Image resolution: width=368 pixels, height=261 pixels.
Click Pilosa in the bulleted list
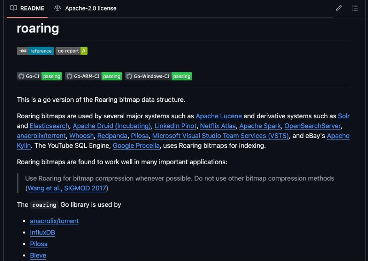click(39, 244)
